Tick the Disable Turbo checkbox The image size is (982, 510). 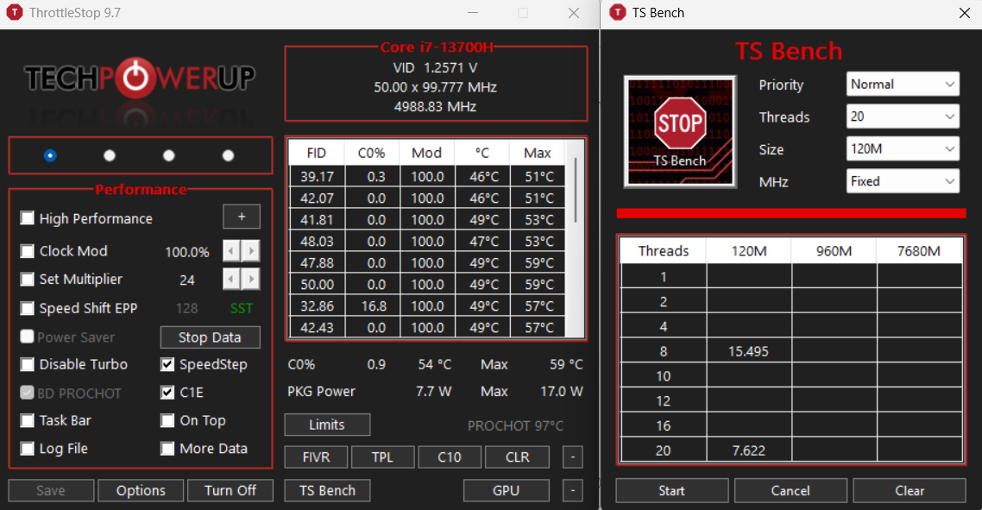[x=27, y=365]
